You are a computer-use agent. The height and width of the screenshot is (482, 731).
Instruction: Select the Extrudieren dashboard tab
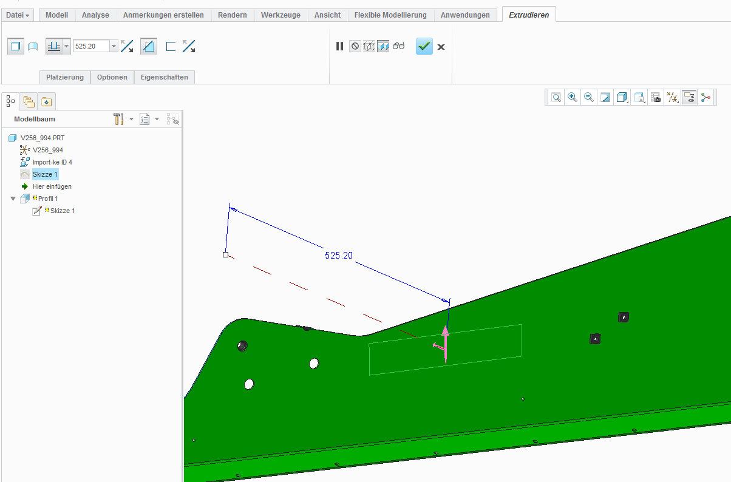(529, 15)
